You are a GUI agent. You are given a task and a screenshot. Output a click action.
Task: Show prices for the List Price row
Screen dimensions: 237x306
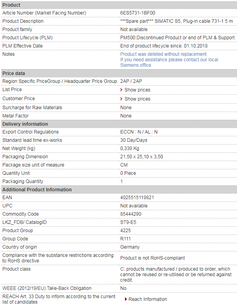(137, 90)
